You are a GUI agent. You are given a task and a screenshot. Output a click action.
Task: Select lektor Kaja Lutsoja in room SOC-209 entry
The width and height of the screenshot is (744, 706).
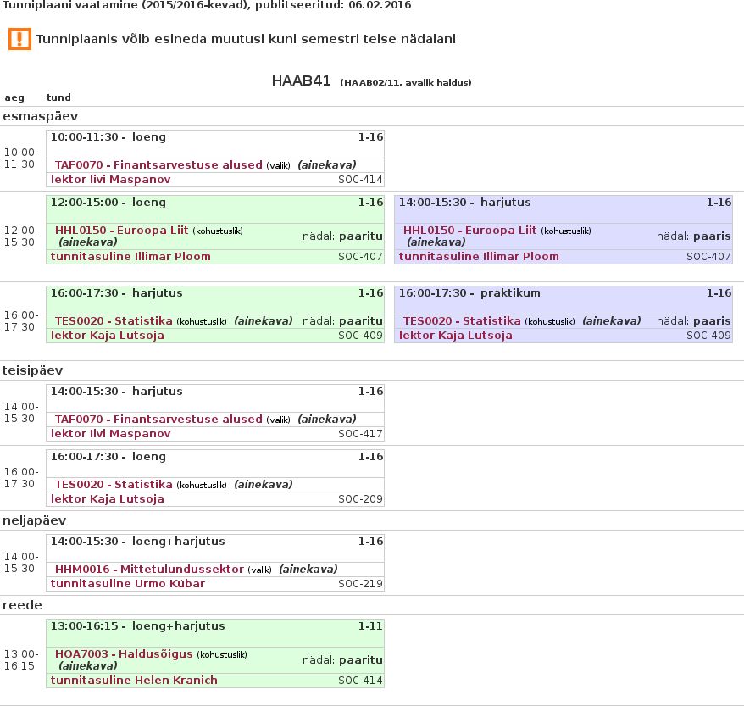click(x=108, y=499)
